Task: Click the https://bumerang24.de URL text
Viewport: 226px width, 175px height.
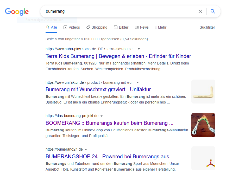Action: coord(64,149)
